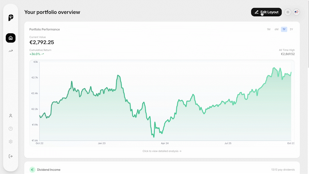The height and width of the screenshot is (174, 309).
Task: Click the logout icon in the sidebar
Action: click(10, 156)
